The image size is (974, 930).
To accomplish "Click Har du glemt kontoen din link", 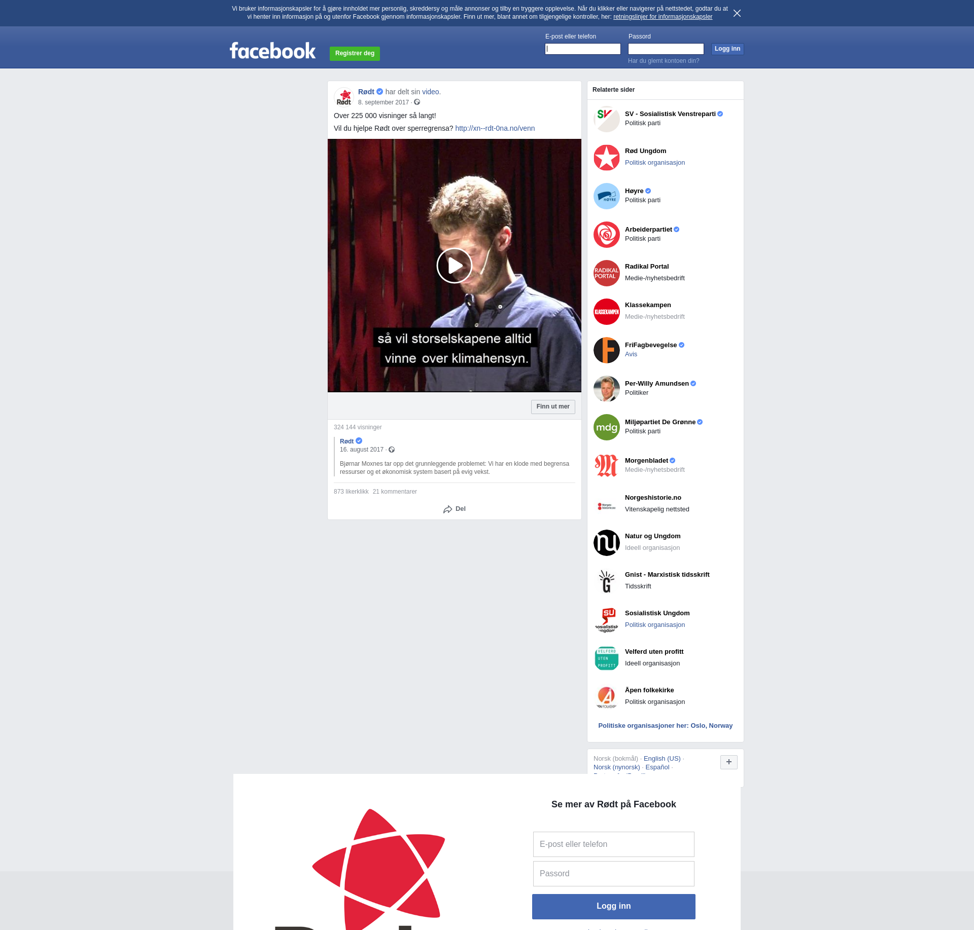I will 663,61.
